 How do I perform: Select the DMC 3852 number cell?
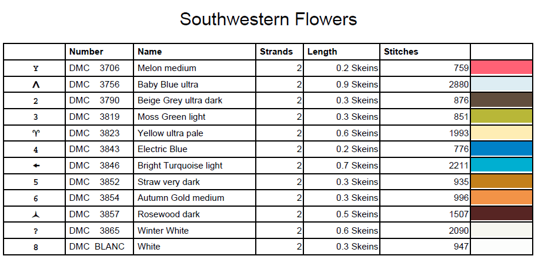94,182
